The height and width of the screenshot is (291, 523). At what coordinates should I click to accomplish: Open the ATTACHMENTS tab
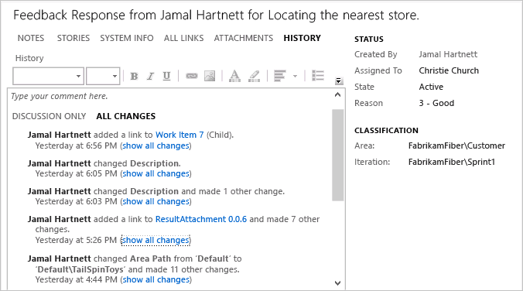(244, 38)
